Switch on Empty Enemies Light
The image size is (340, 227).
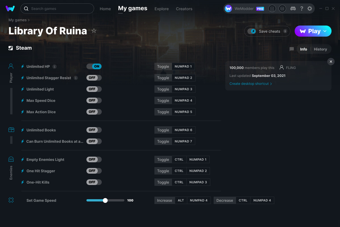point(94,159)
